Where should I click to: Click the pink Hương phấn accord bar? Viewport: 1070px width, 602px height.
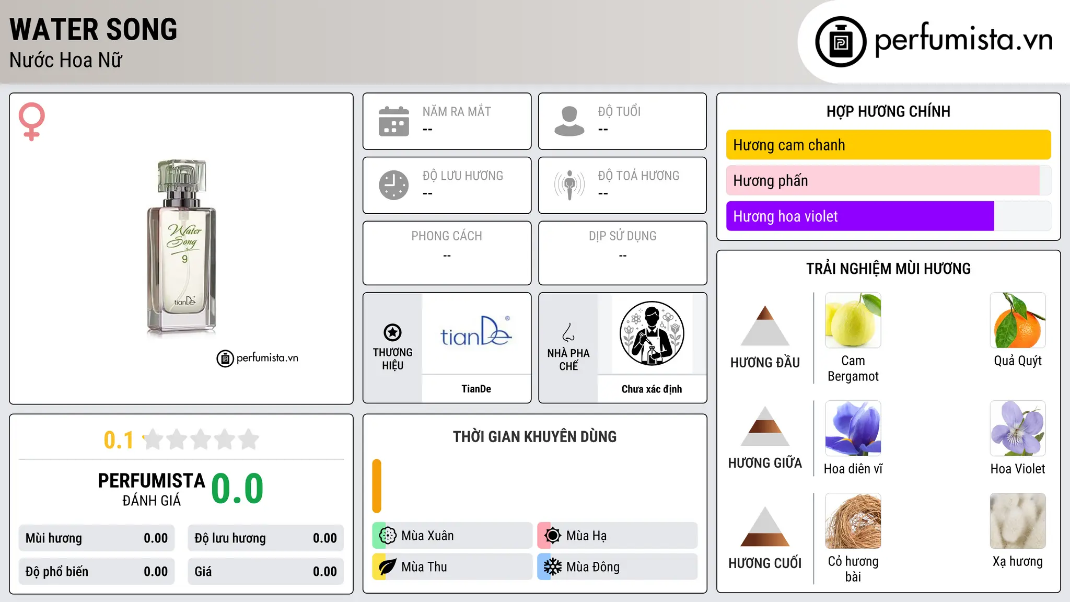[883, 180]
